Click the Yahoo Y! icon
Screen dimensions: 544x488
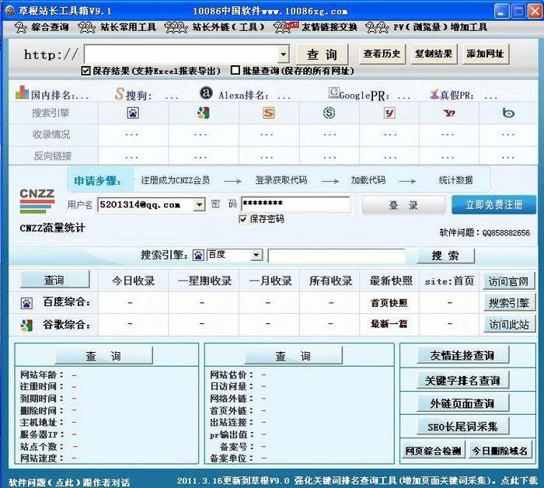click(449, 113)
